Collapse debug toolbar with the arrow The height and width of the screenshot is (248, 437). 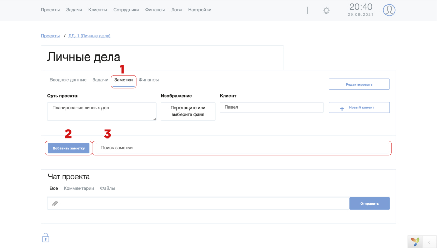[429, 242]
